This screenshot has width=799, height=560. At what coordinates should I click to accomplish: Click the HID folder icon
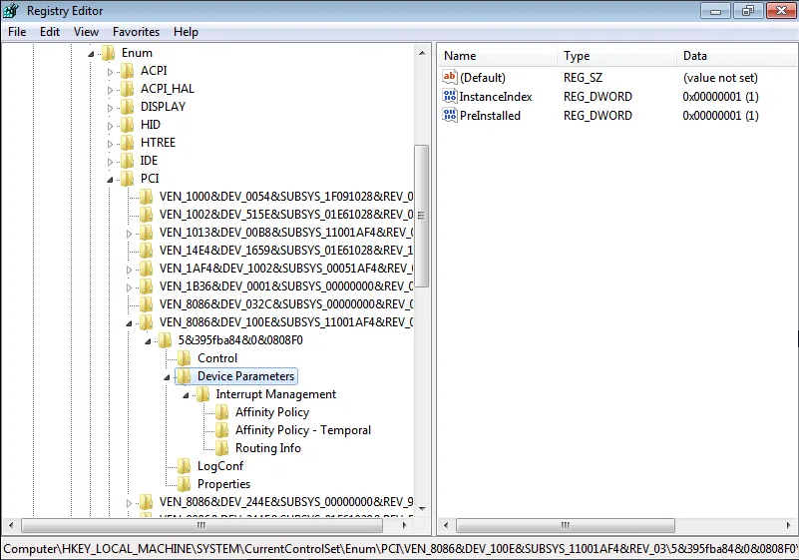[x=128, y=125]
